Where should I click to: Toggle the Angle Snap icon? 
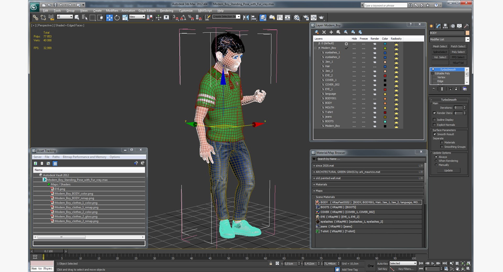183,18
